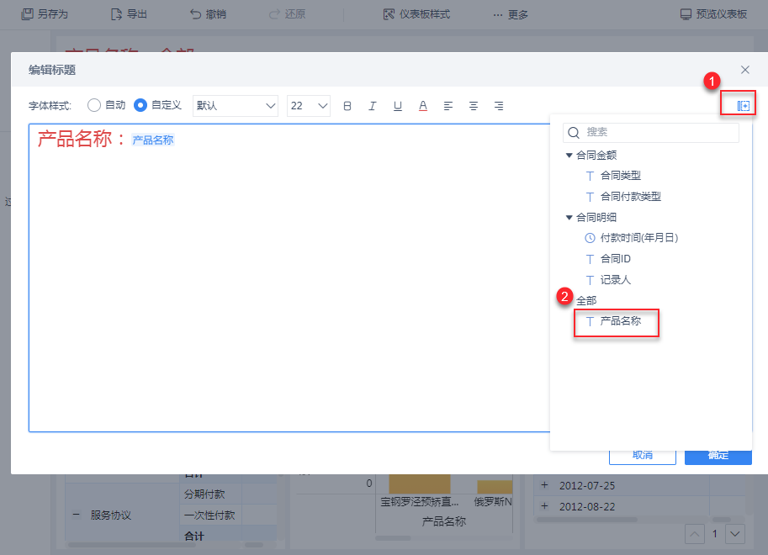
Task: Go to previous page arrow
Action: pos(695,534)
